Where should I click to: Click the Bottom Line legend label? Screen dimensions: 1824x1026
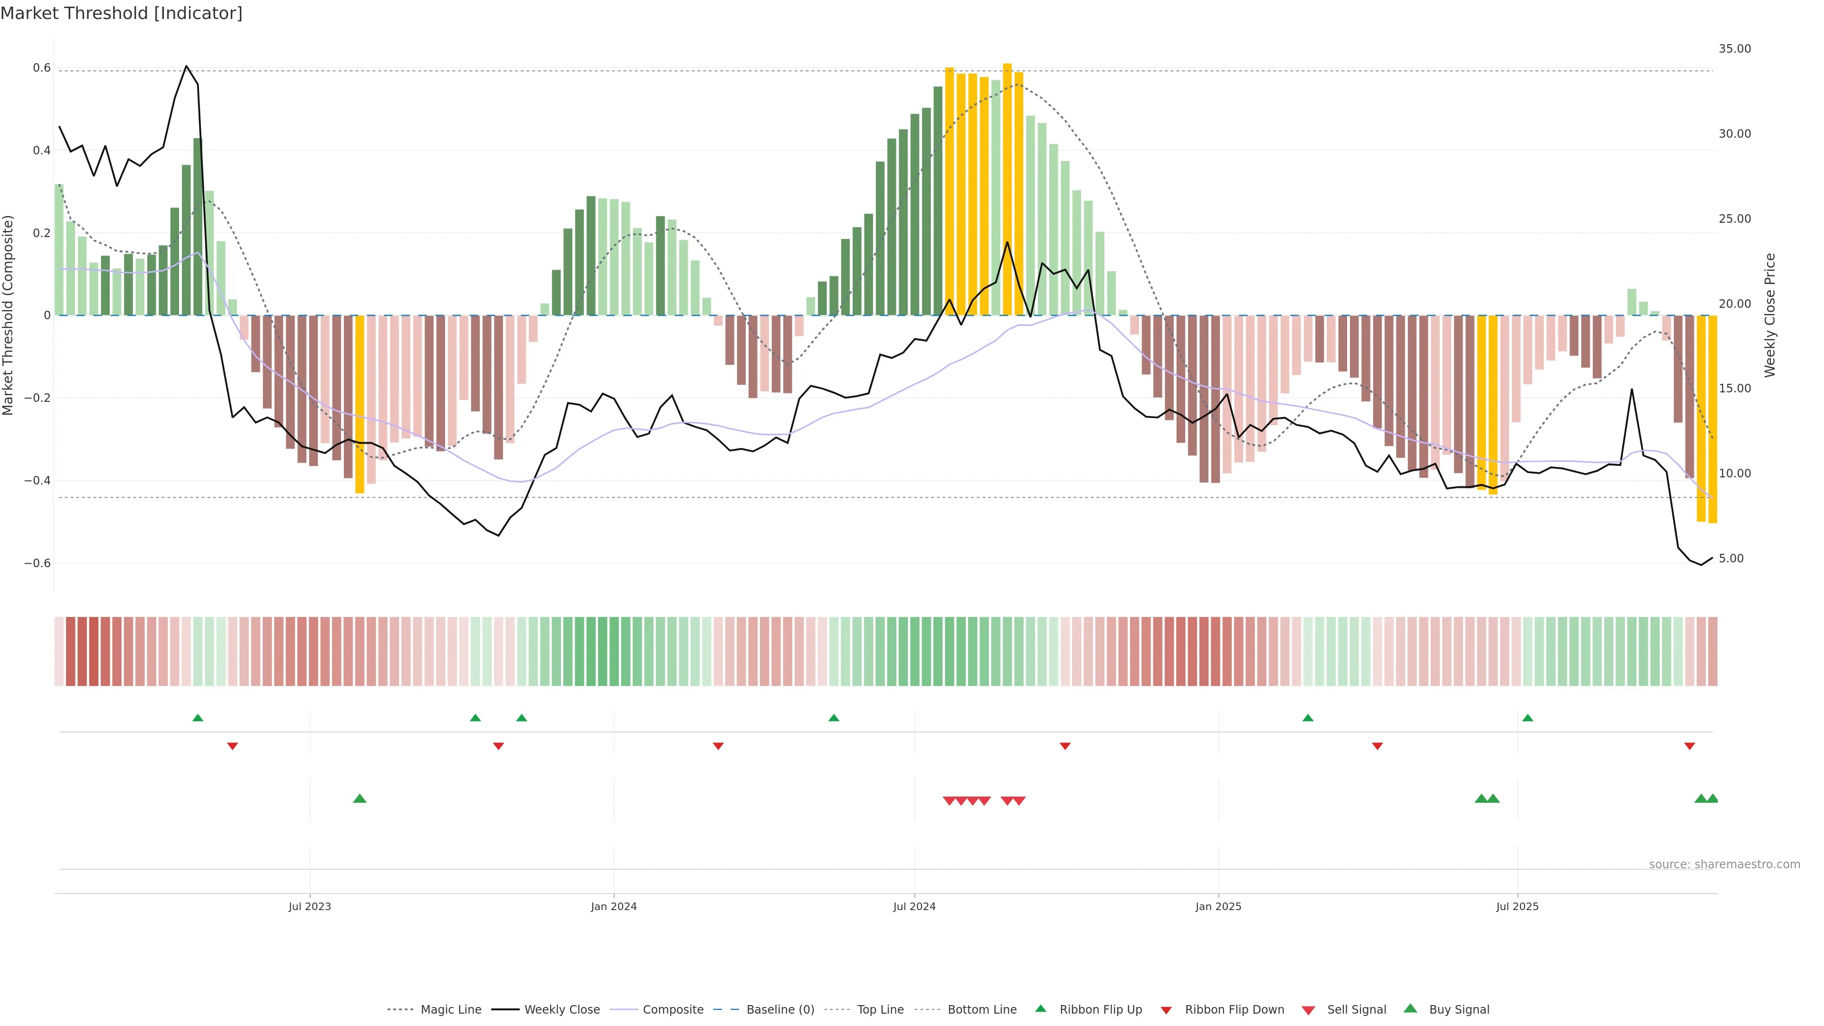pyautogui.click(x=981, y=1010)
